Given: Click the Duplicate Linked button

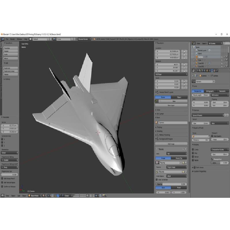Looking at the screenshot, I should tap(11, 71).
